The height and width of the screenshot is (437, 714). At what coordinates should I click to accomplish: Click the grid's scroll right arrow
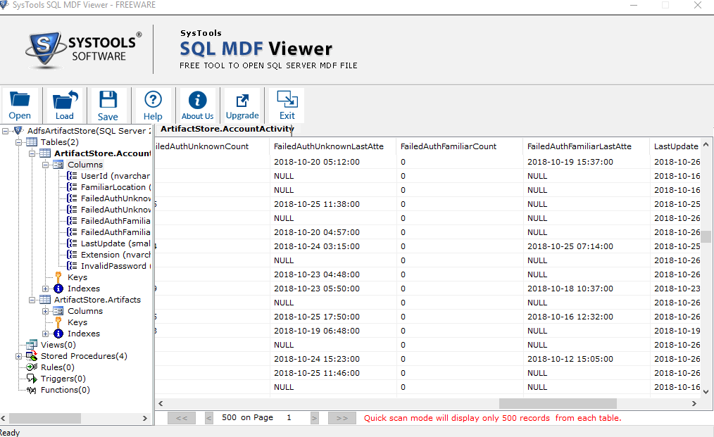pos(694,403)
